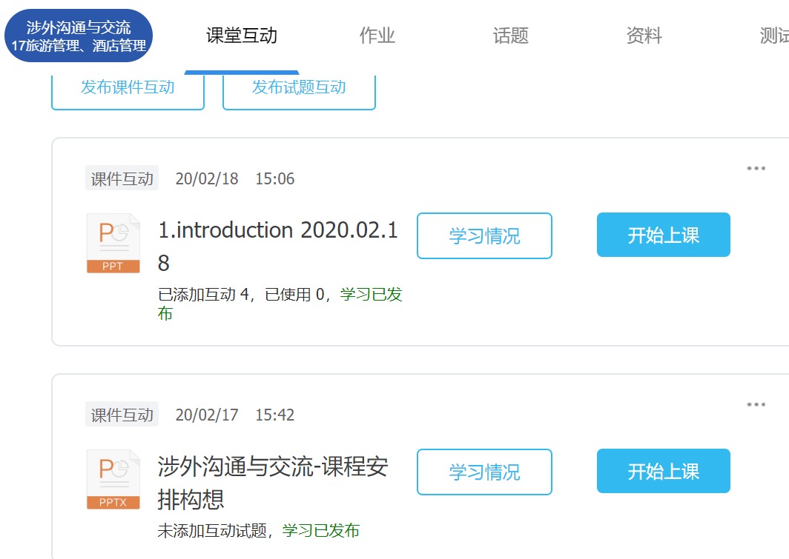Image resolution: width=789 pixels, height=559 pixels.
Task: Click the PPT file icon for 1.introduction
Action: tap(113, 243)
